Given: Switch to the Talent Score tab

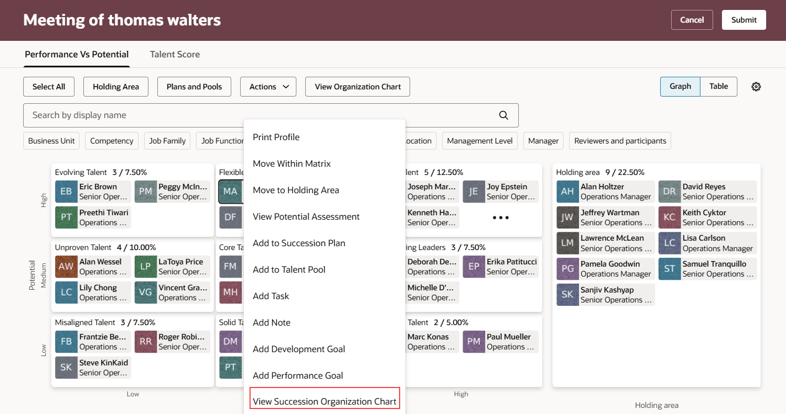Looking at the screenshot, I should click(175, 54).
